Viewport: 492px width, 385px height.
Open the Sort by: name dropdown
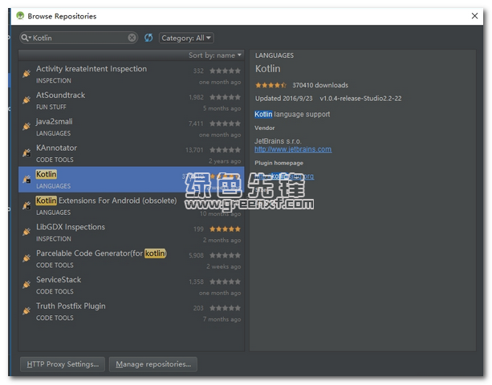pos(215,55)
